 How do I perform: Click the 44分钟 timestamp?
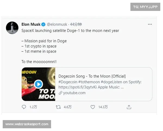(76, 25)
